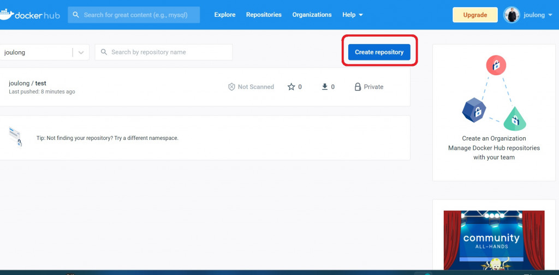The height and width of the screenshot is (275, 559).
Task: Open the Organizations nav item
Action: tap(312, 15)
